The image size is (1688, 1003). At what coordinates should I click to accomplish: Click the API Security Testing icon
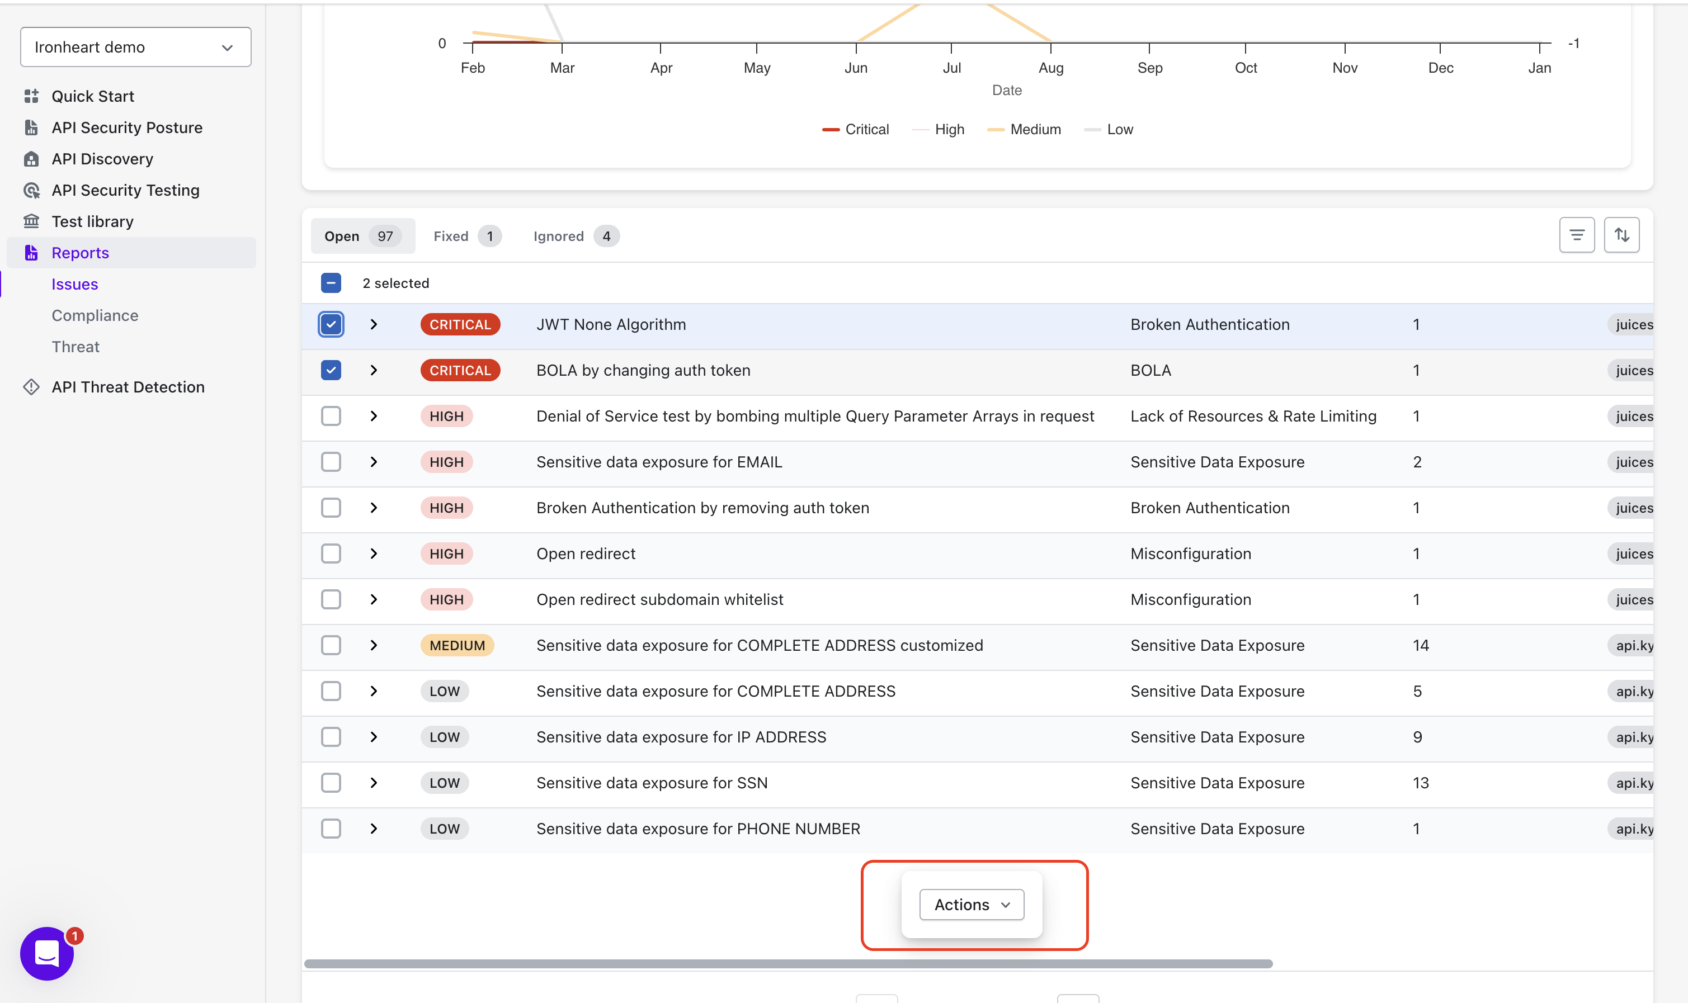31,191
